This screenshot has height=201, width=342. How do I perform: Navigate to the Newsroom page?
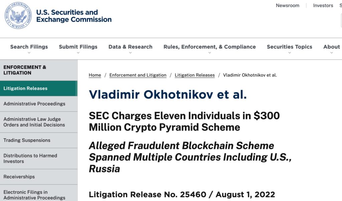tap(288, 5)
